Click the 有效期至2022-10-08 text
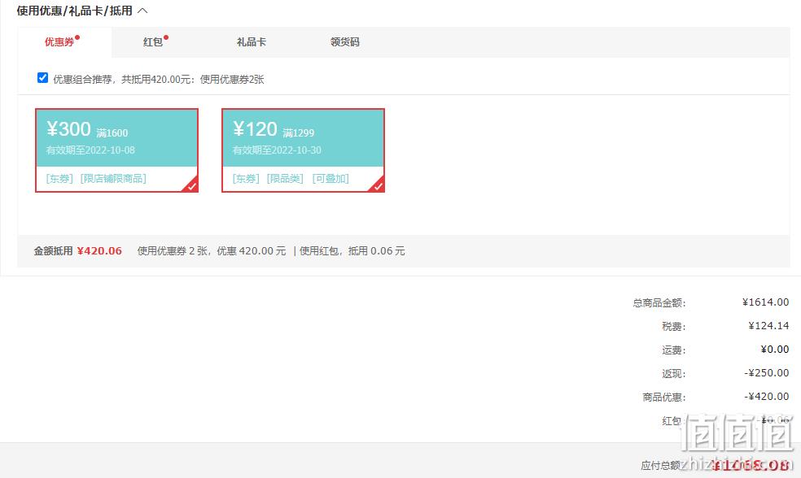The height and width of the screenshot is (478, 801). pos(90,150)
